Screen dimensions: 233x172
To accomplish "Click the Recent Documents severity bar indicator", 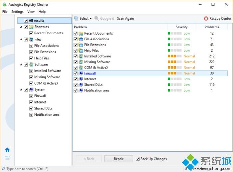I will tap(175, 33).
